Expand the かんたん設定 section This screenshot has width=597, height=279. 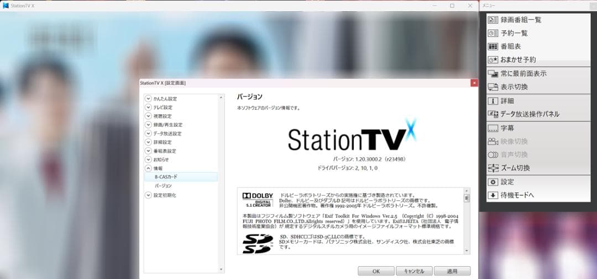pyautogui.click(x=148, y=99)
